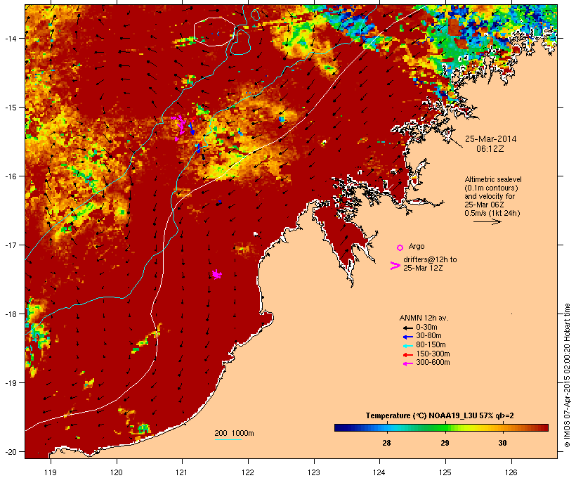Viewport: 576px width, 478px height.
Task: Click the -20 latitude axis label
Action: (x=10, y=452)
